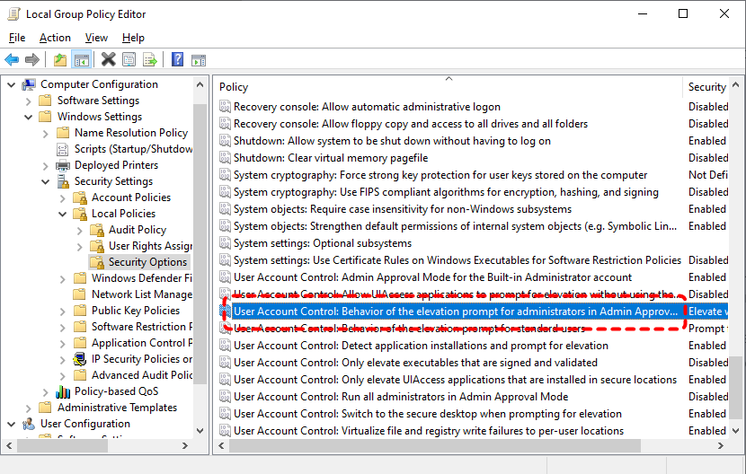This screenshot has height=474, width=746.
Task: Select Audit Policy in the tree
Action: (138, 230)
